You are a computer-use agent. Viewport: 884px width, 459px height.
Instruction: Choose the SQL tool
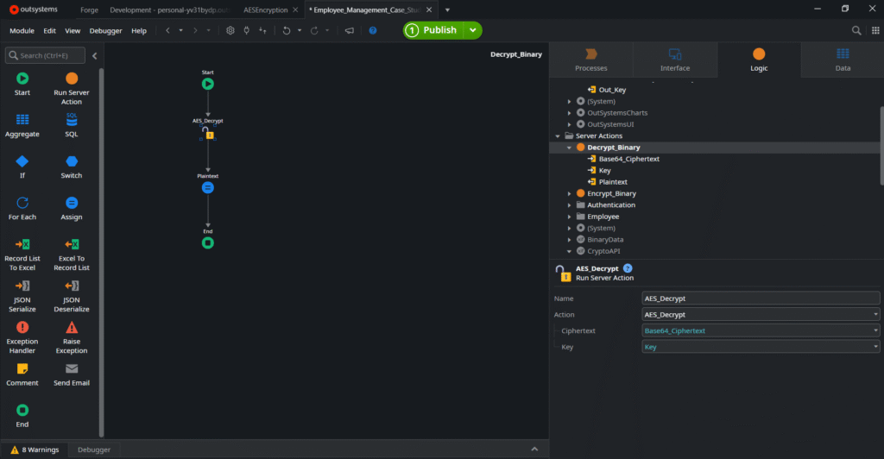[x=72, y=125]
